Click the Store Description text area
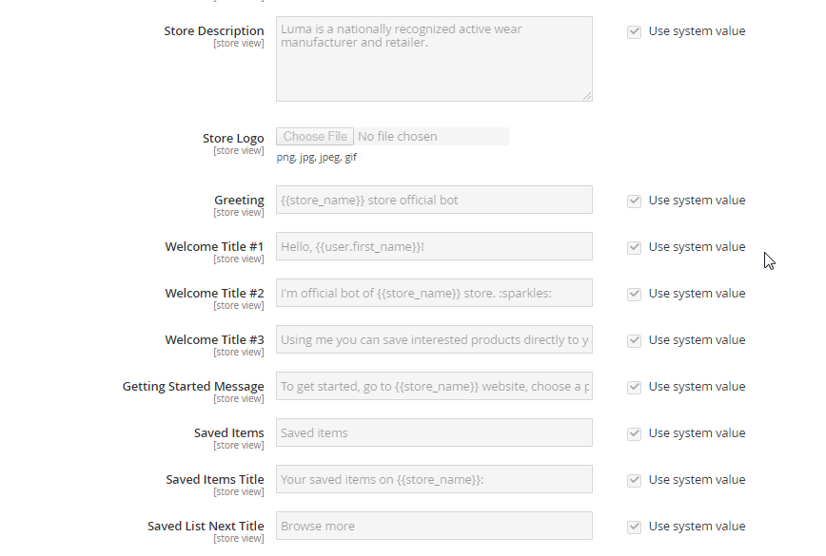The width and height of the screenshot is (826, 556). (x=434, y=59)
